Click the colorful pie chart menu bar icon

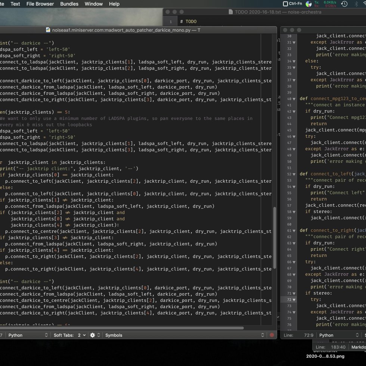308,4
